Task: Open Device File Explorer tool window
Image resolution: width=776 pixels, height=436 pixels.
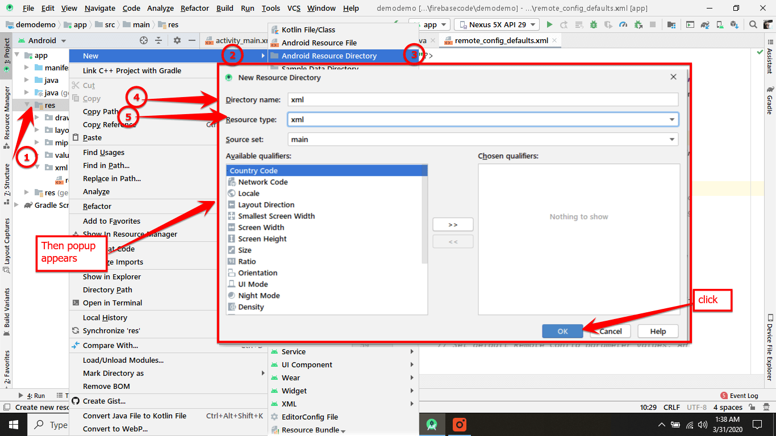Action: coord(770,347)
